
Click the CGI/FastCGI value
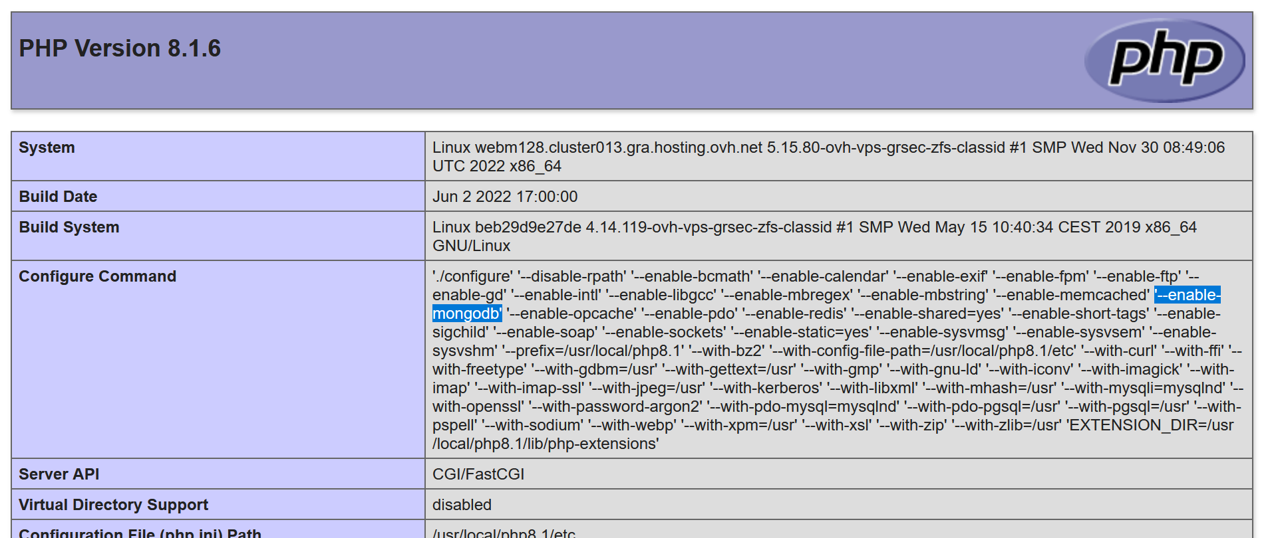(478, 474)
